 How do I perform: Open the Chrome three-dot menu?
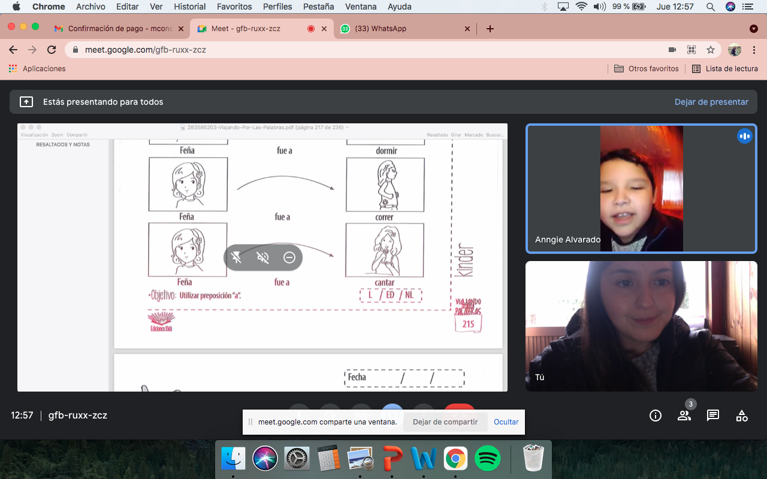(x=753, y=50)
